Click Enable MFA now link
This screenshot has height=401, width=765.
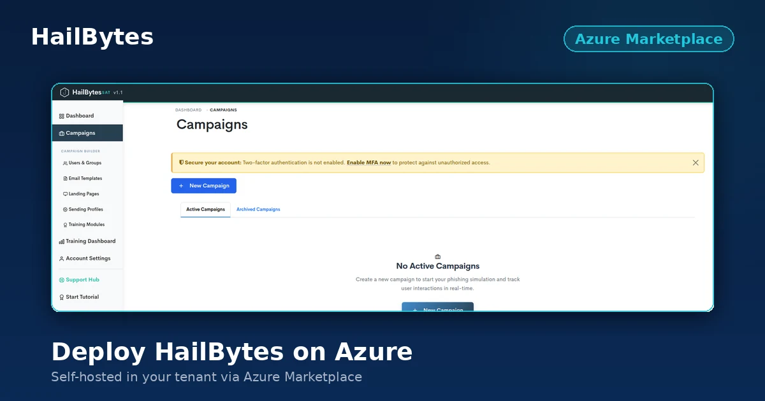click(368, 162)
